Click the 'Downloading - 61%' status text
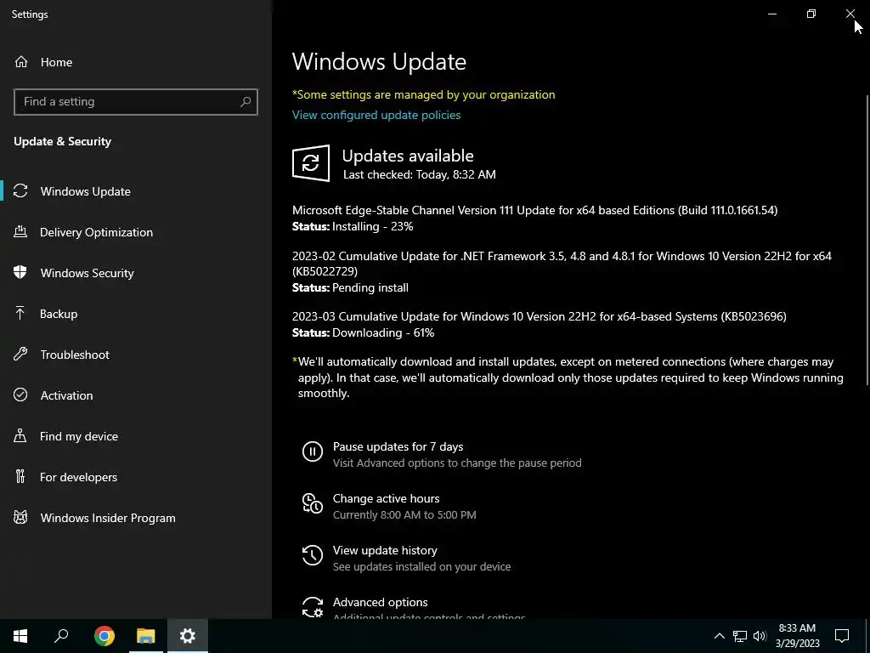 [383, 332]
